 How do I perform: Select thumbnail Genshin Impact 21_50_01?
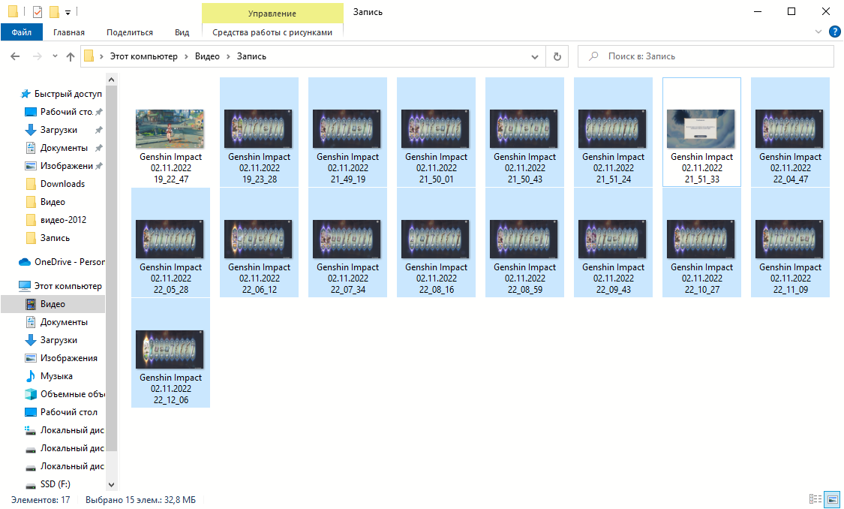point(436,132)
